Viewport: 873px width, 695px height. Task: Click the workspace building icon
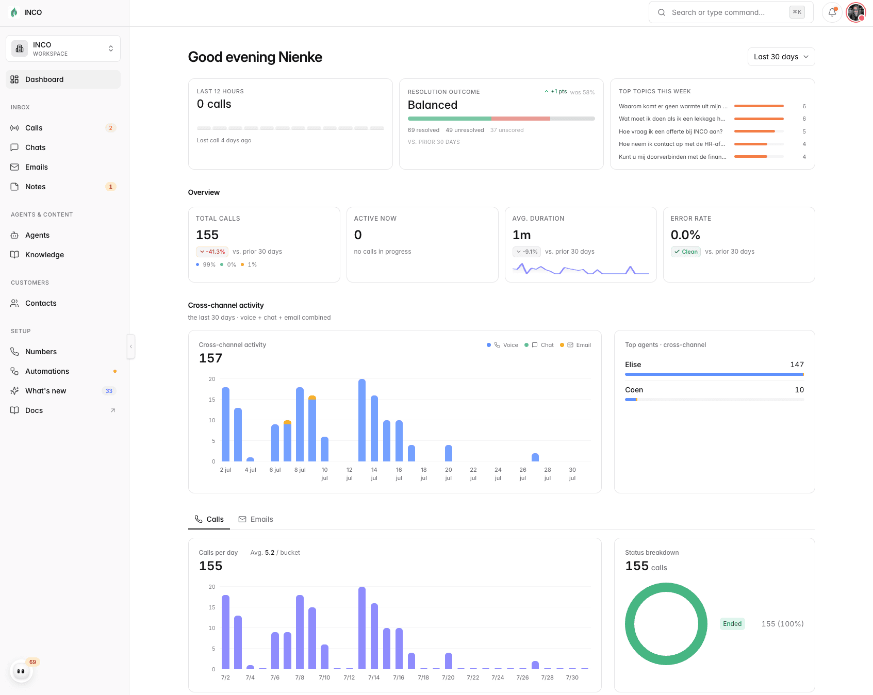pyautogui.click(x=20, y=48)
